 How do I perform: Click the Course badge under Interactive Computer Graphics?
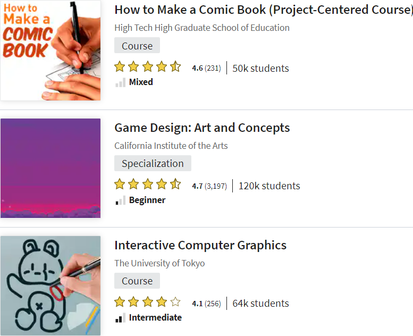pos(137,281)
